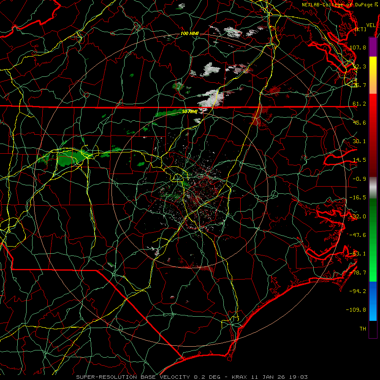Click the 100 NMI range ring label
This screenshot has height=380, width=380.
pos(190,33)
